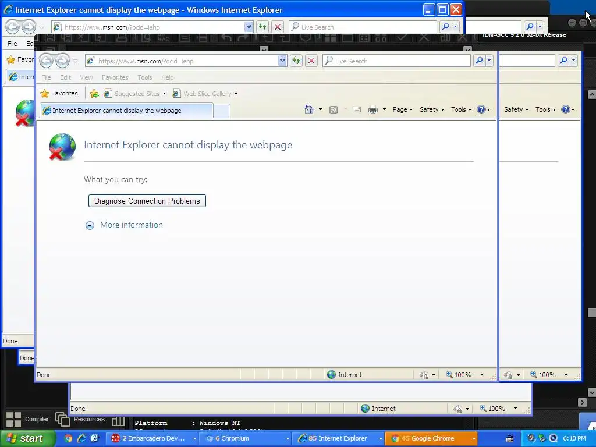Open address bar dropdown in front window
This screenshot has width=596, height=447.
282,61
